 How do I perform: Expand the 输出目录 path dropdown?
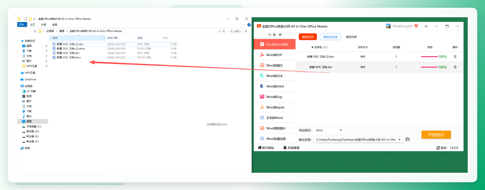pyautogui.click(x=399, y=139)
